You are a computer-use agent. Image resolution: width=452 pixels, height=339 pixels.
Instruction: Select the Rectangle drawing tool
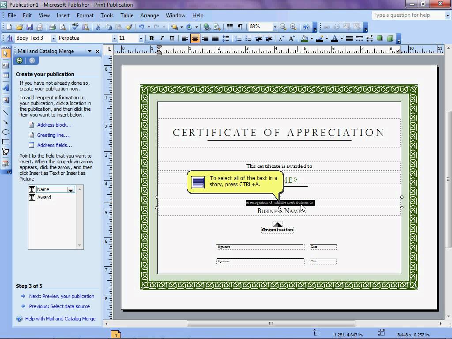(6, 141)
